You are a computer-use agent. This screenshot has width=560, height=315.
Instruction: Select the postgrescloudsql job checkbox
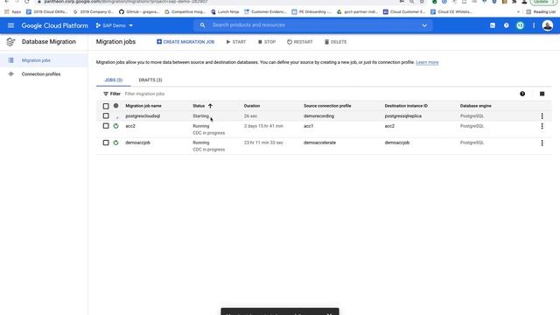click(x=106, y=115)
